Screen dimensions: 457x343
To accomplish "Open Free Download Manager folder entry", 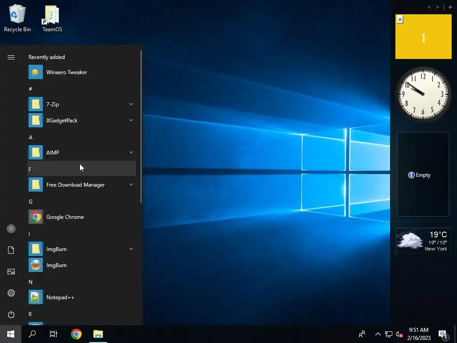I will point(82,184).
